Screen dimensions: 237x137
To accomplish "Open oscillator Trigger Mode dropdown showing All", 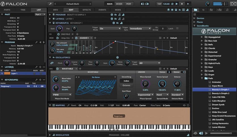I will click(x=149, y=63).
